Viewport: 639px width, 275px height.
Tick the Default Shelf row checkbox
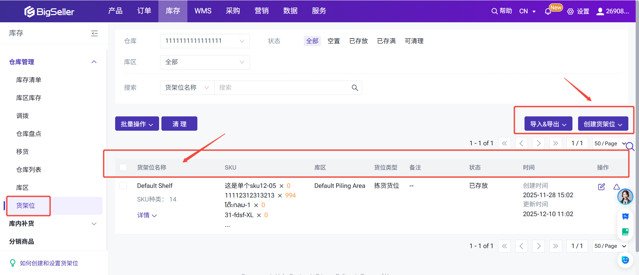point(123,186)
